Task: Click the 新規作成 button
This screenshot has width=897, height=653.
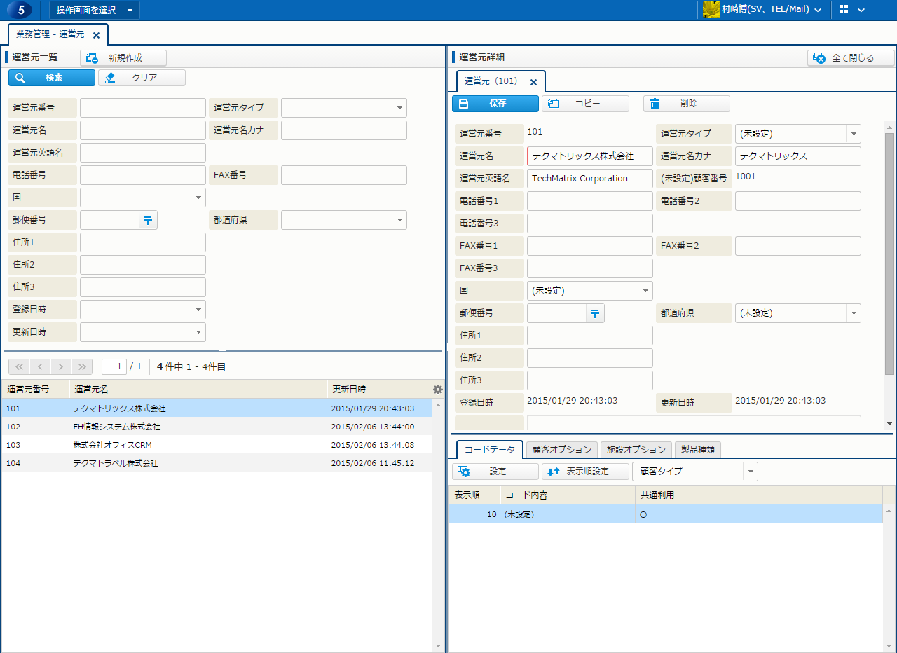Action: [x=123, y=58]
